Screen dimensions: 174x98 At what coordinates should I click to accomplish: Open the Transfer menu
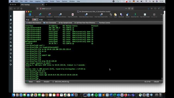(x=45, y=1)
